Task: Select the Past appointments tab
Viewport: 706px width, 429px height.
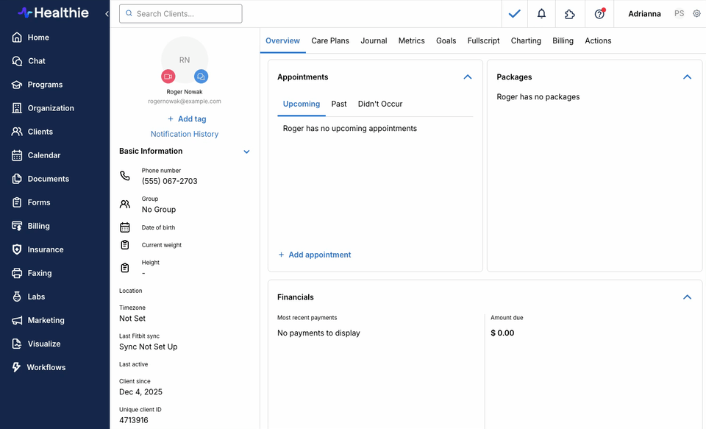Action: point(339,104)
